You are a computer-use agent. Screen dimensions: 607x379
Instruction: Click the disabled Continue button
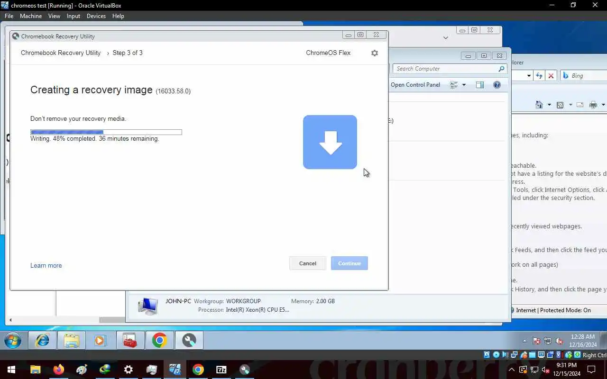pos(349,263)
